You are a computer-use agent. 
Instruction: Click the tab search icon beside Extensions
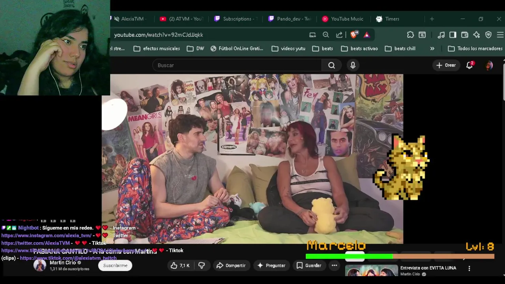422,35
